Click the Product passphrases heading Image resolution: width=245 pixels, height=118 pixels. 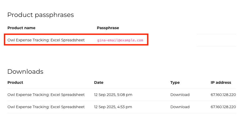[41, 15]
